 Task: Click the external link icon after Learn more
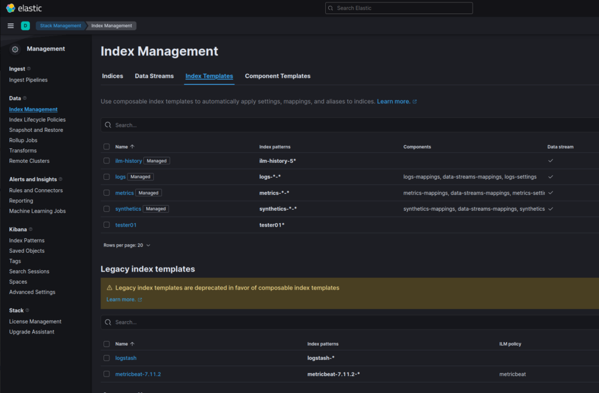415,102
